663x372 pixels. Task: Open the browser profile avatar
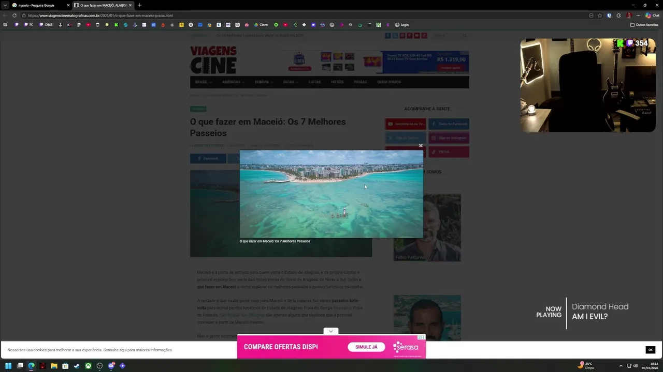(x=629, y=16)
